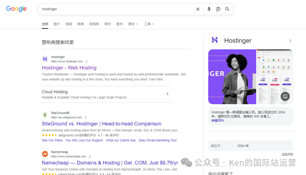Click the 免责声明 link
The height and width of the screenshot is (175, 306).
click(x=287, y=154)
